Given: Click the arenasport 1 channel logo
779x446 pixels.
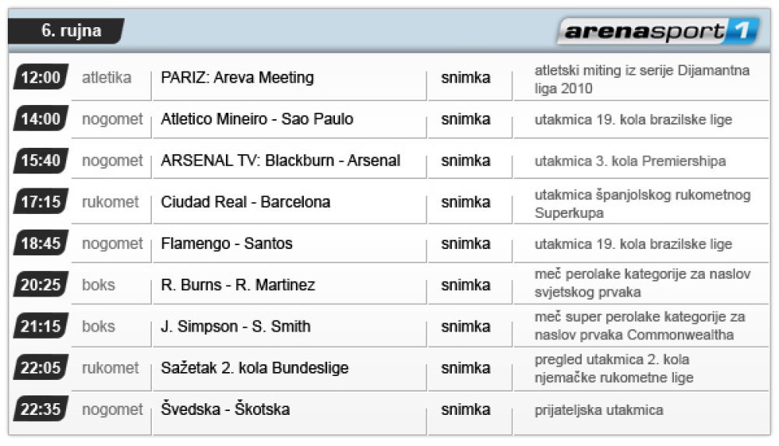Looking at the screenshot, I should (x=659, y=31).
